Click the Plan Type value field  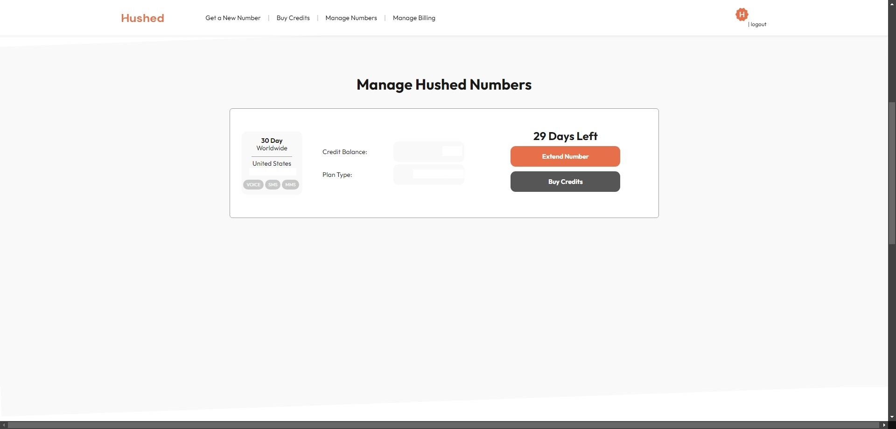pos(429,175)
